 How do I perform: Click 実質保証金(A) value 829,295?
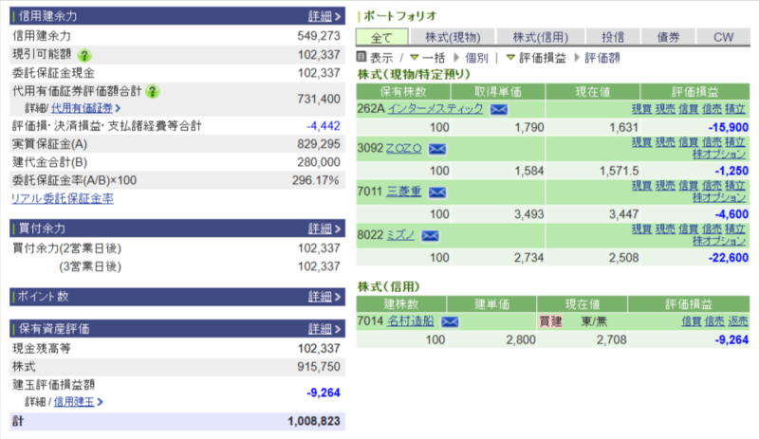coord(319,144)
